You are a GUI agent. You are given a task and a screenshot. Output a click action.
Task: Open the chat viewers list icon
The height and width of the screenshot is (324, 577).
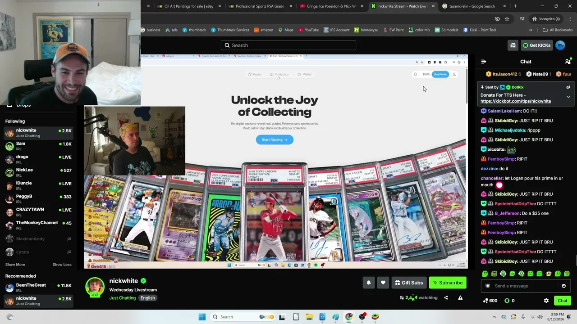coord(568,62)
